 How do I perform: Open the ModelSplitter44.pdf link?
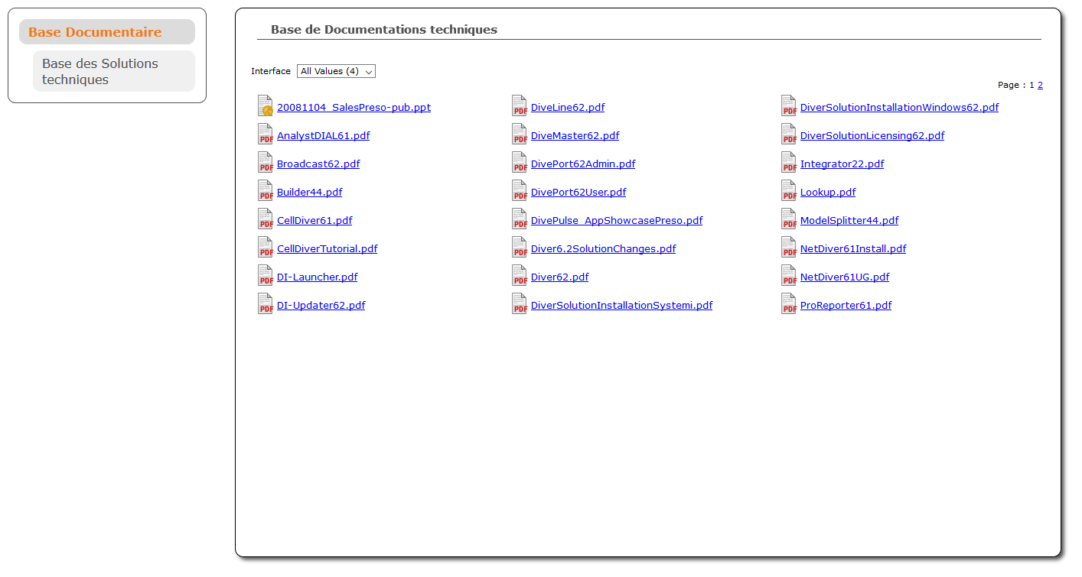tap(849, 220)
